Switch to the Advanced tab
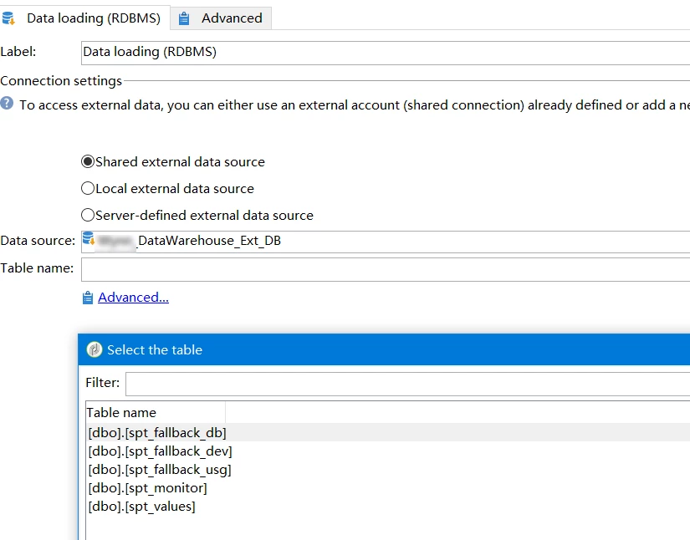Screen dimensions: 690x540 [221, 18]
